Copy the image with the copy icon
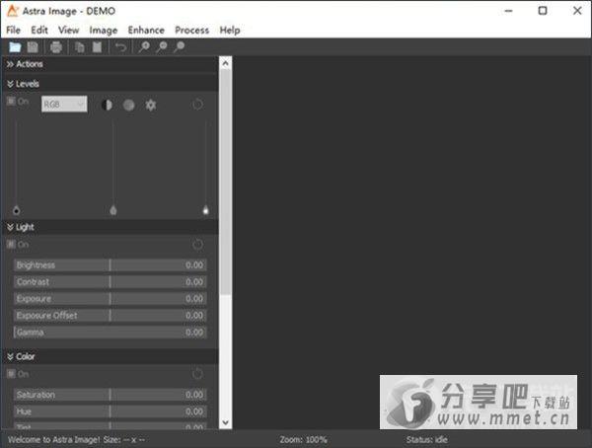 click(79, 47)
